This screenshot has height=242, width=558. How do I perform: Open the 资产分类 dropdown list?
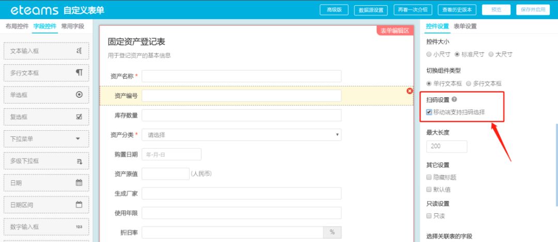pyautogui.click(x=241, y=135)
